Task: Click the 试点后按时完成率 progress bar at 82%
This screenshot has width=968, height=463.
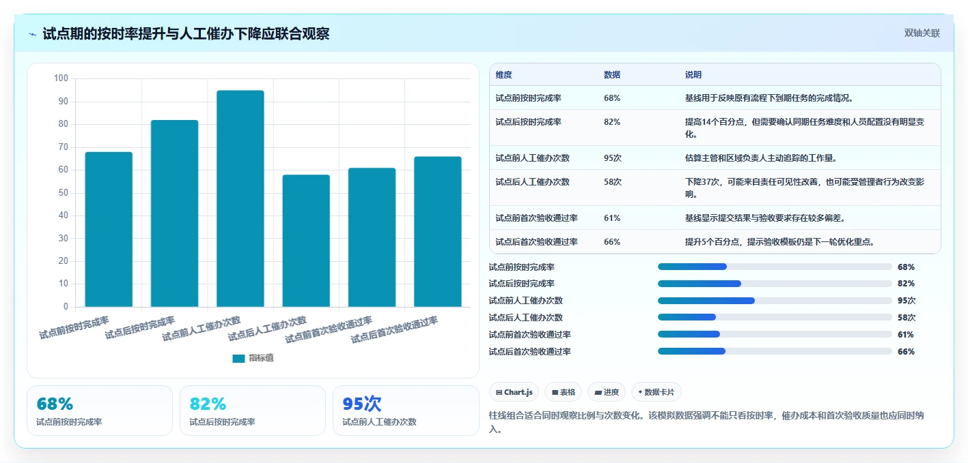Action: (x=775, y=284)
